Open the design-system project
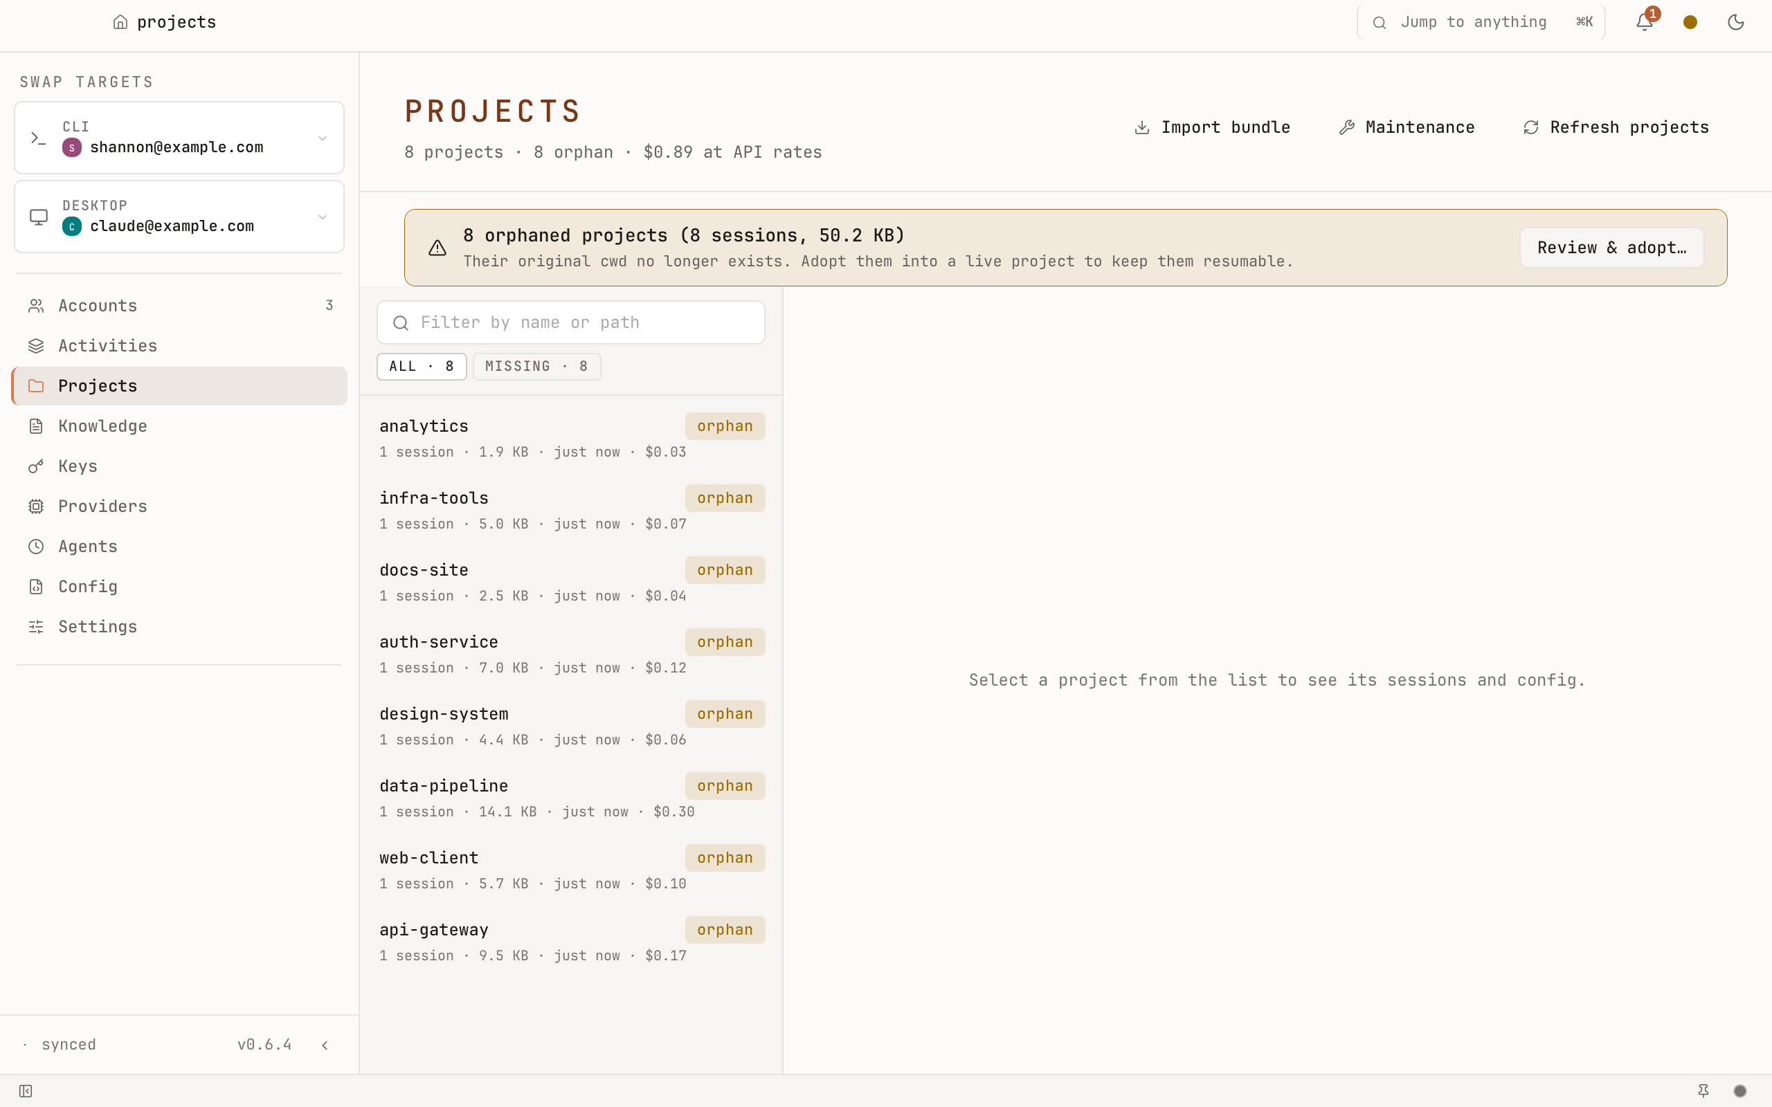1772x1107 pixels. 571,726
